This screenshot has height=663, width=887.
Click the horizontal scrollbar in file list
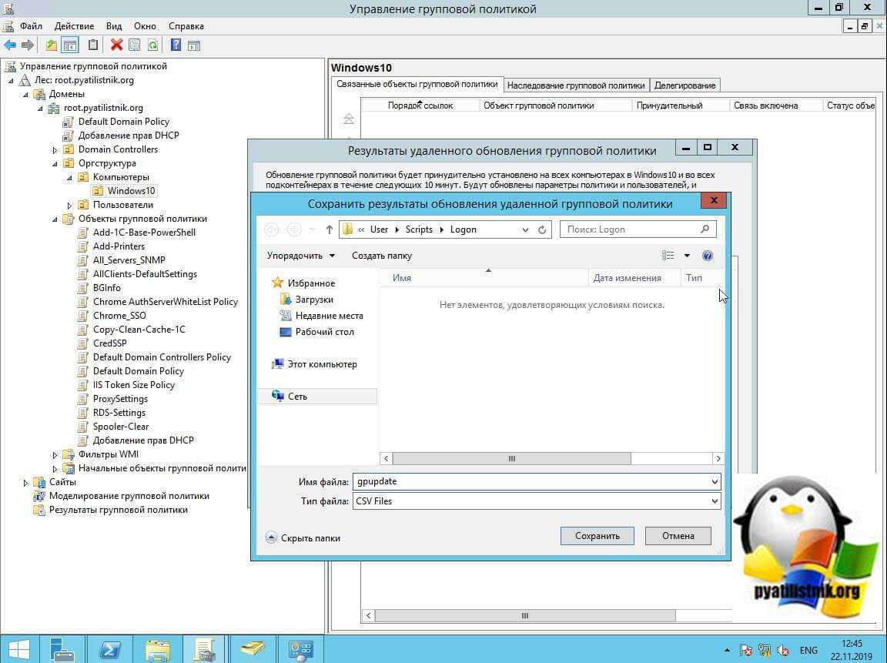[x=511, y=458]
